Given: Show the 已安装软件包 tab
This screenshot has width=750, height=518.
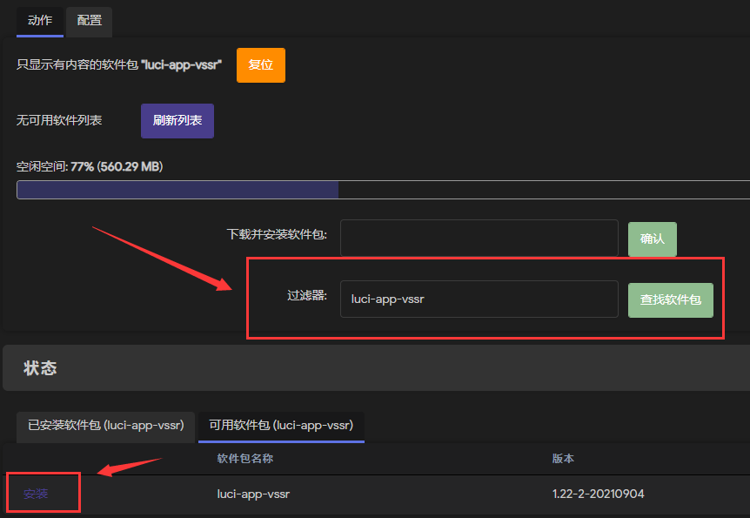Looking at the screenshot, I should click(105, 426).
